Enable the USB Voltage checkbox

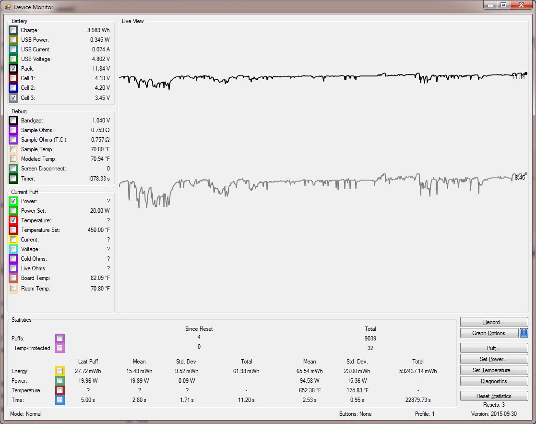pyautogui.click(x=13, y=59)
